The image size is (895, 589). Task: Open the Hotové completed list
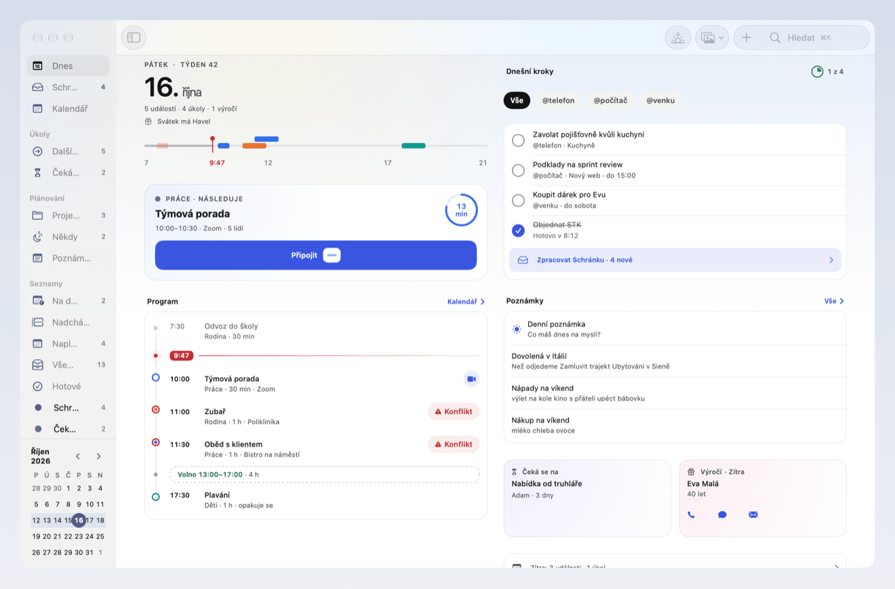[68, 386]
